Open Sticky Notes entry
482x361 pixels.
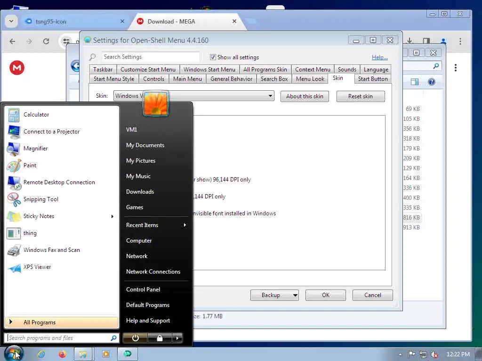(x=62, y=216)
